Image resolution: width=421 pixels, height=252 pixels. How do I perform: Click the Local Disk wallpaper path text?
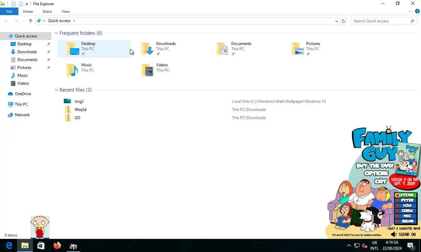(x=279, y=101)
